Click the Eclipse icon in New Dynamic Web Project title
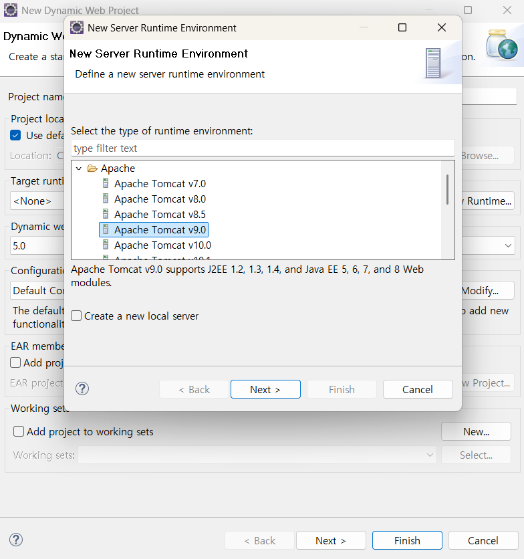Screen dimensions: 524x559 coord(10,10)
